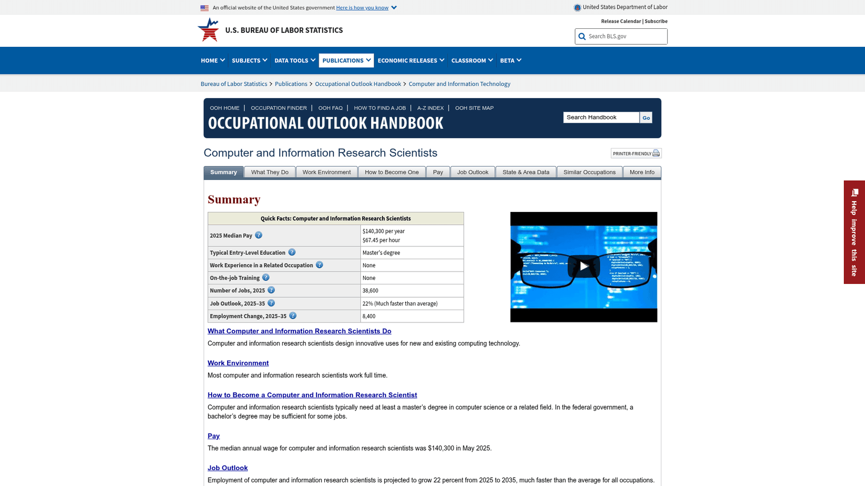This screenshot has width=865, height=486.
Task: Click the Department of Labor seal icon
Action: click(577, 7)
